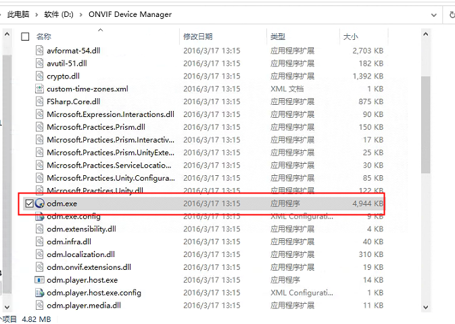Screen dimensions: 455x324
Task: Toggle the select-all checkbox beside 名称
Action: tap(25, 37)
